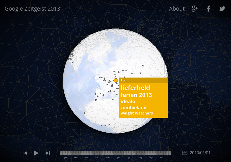Image resolution: width=231 pixels, height=162 pixels.
Task: Click the 'idealo' trending search
Action: (128, 102)
